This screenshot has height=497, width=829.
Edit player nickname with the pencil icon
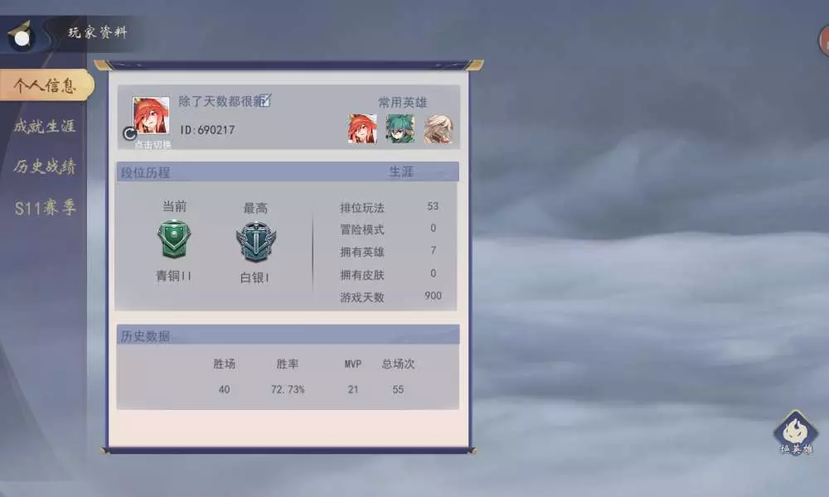(x=265, y=100)
